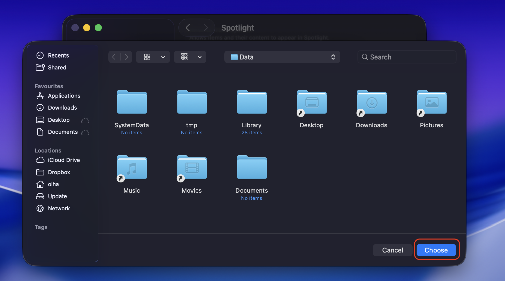
Task: Click the yellow minimize button of Spotlight window
Action: (87, 28)
